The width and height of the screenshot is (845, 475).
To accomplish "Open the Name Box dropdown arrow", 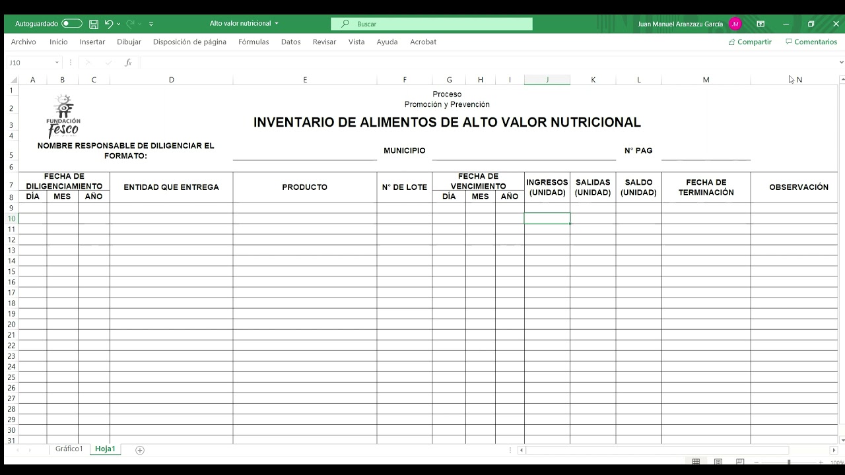I will point(57,63).
